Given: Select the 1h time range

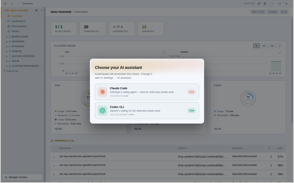Looking at the screenshot, I should pyautogui.click(x=280, y=46).
